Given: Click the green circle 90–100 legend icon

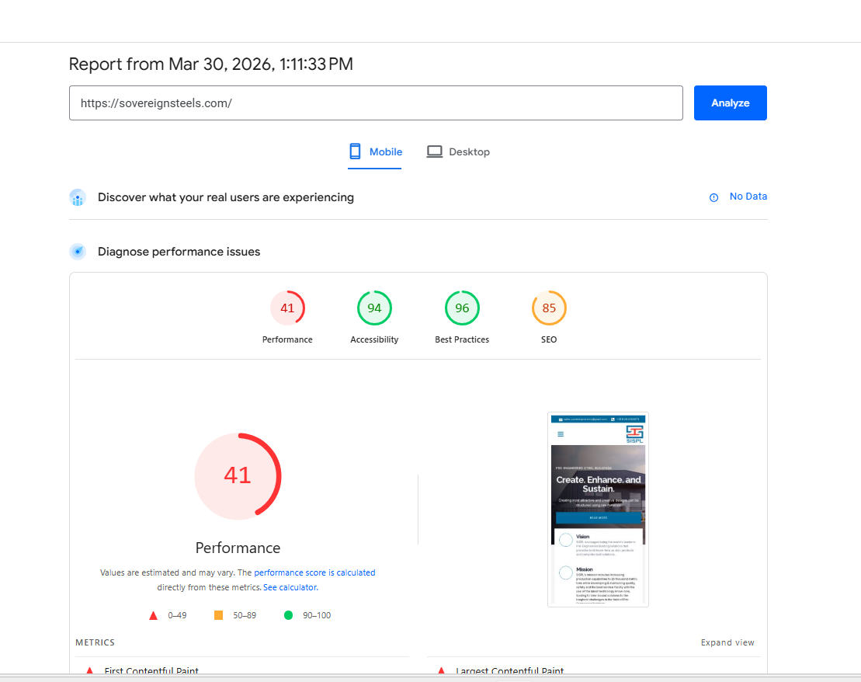Looking at the screenshot, I should (288, 615).
